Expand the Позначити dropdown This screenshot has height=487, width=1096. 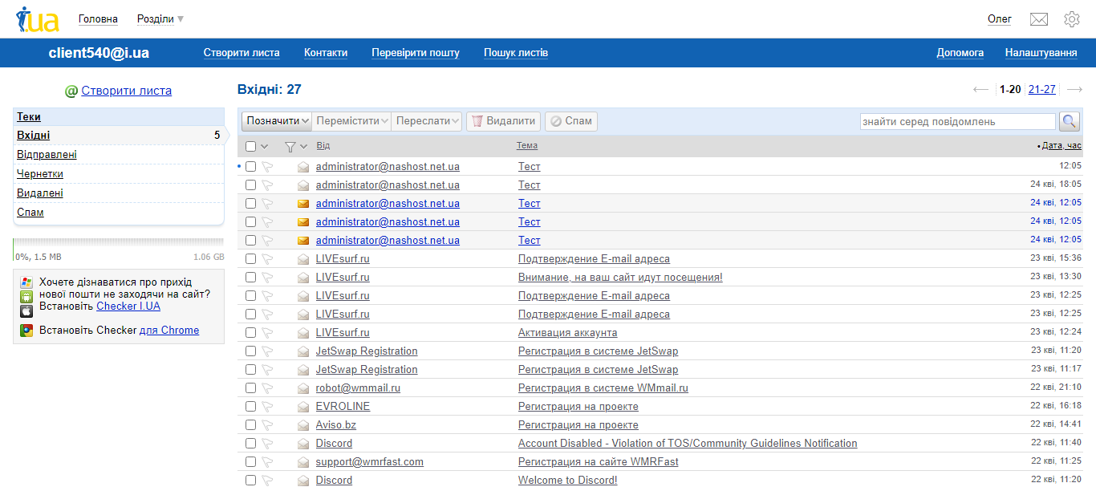[x=277, y=121]
